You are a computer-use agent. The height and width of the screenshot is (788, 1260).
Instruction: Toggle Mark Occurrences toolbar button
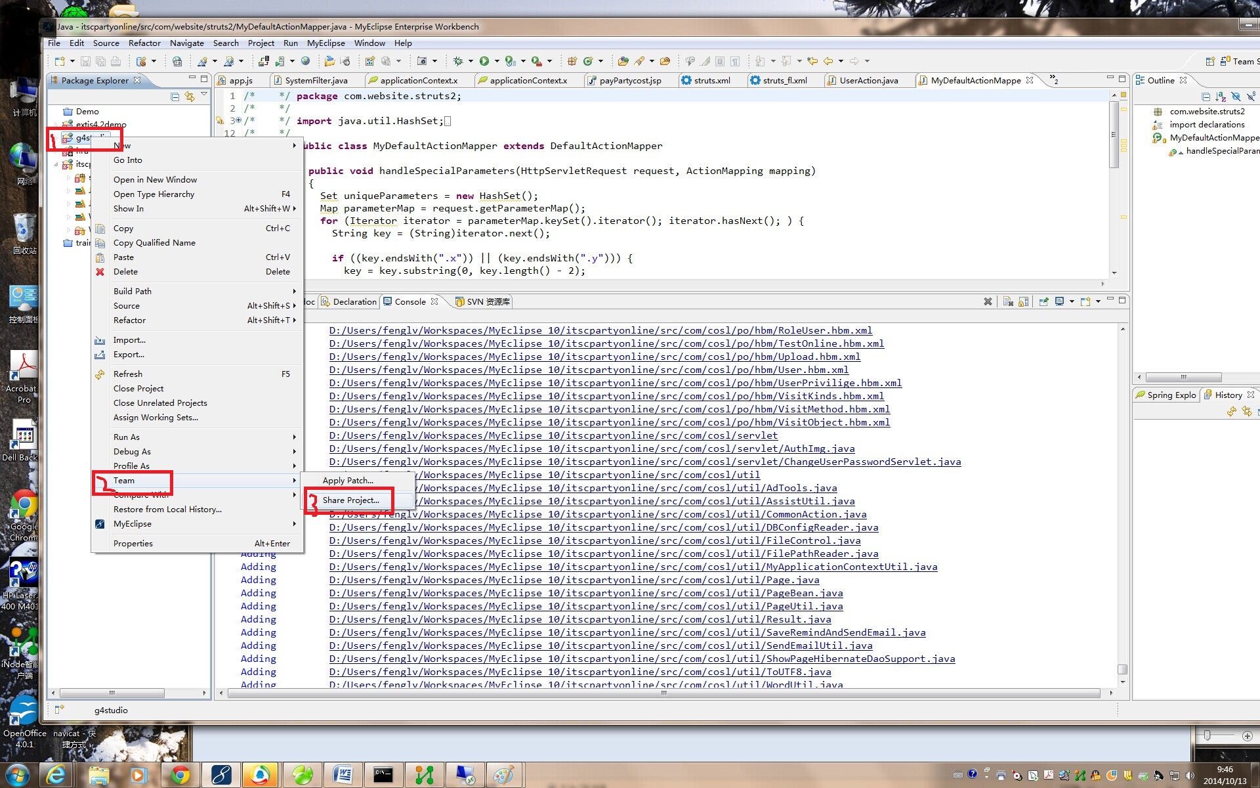tap(705, 61)
